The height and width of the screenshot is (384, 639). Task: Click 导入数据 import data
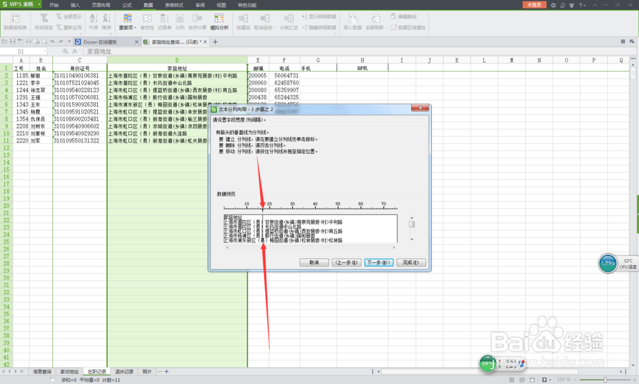click(x=353, y=22)
